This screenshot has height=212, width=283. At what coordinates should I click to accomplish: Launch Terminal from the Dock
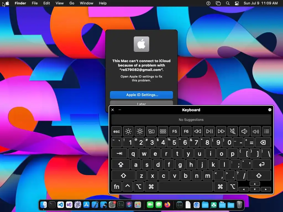(x=52, y=205)
